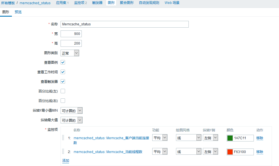Screen dimensions: 279x166
Task: Click the 名称 input field
Action: [125, 24]
